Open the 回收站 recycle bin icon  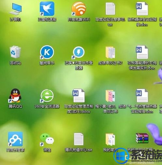coord(15,52)
